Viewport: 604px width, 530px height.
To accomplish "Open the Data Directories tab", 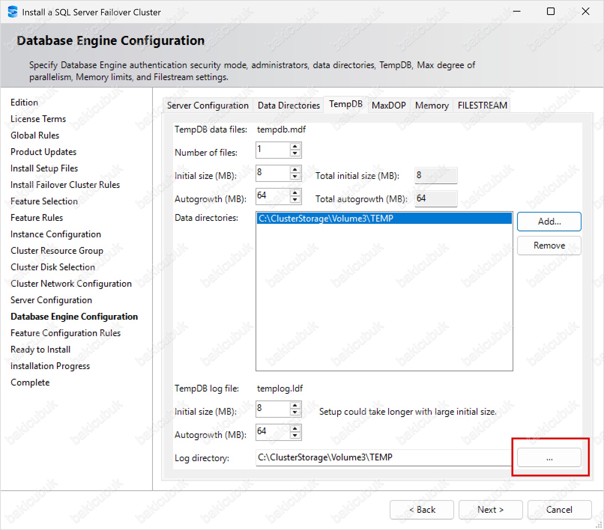I will click(x=289, y=106).
